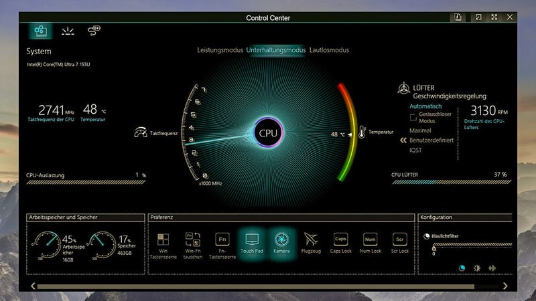The height and width of the screenshot is (301, 536).
Task: Click the Speicher storage gauge
Action: click(x=102, y=245)
